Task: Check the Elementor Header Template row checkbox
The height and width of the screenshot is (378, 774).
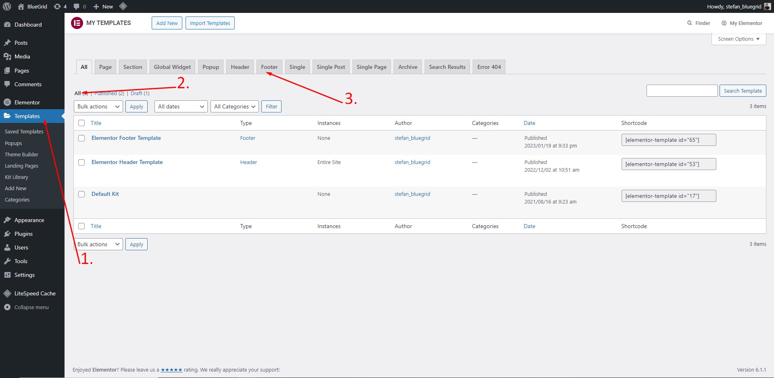Action: coord(81,162)
